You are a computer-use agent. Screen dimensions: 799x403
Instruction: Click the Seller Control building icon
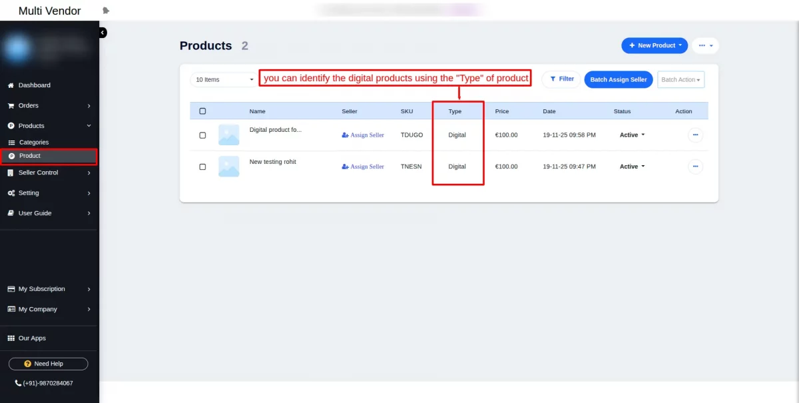(11, 173)
